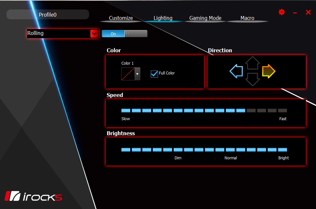Viewport: 316px width, 209px height.
Task: Open the Macro tab
Action: [x=247, y=18]
